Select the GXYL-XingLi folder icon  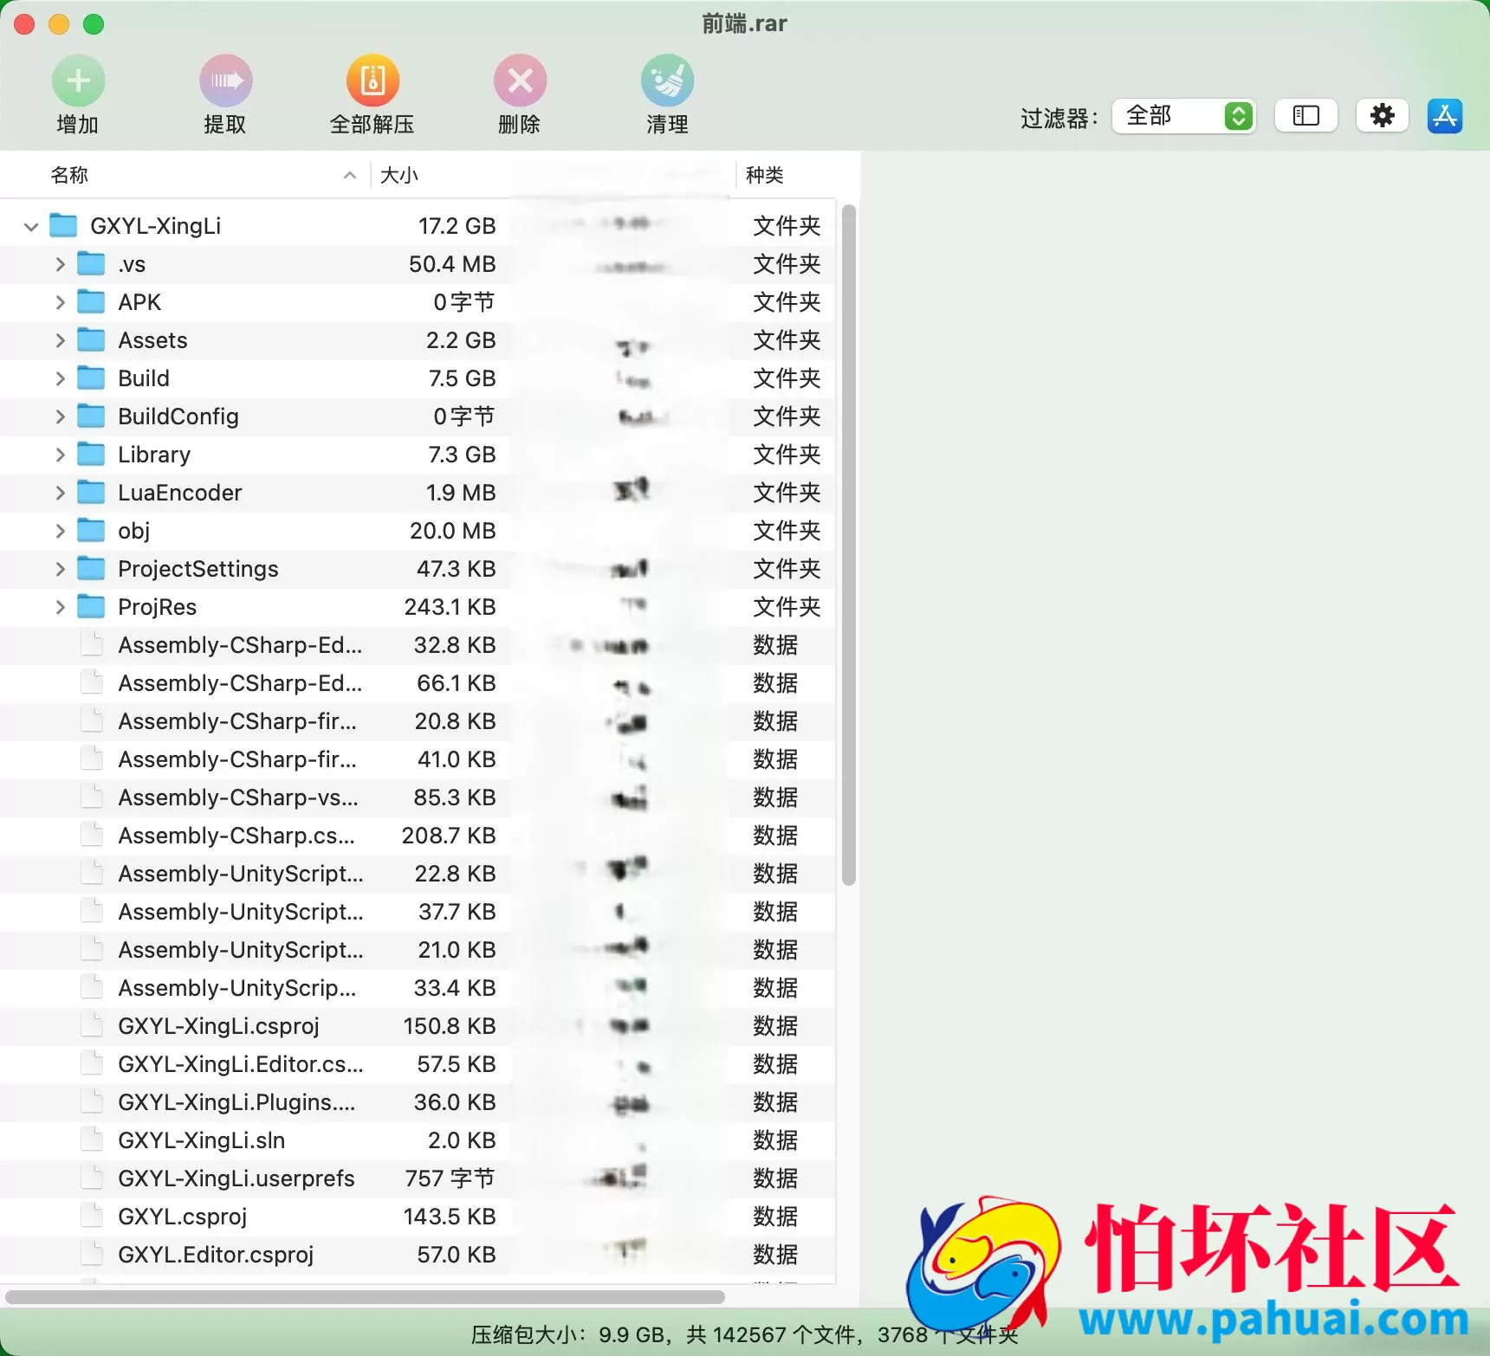(x=63, y=225)
